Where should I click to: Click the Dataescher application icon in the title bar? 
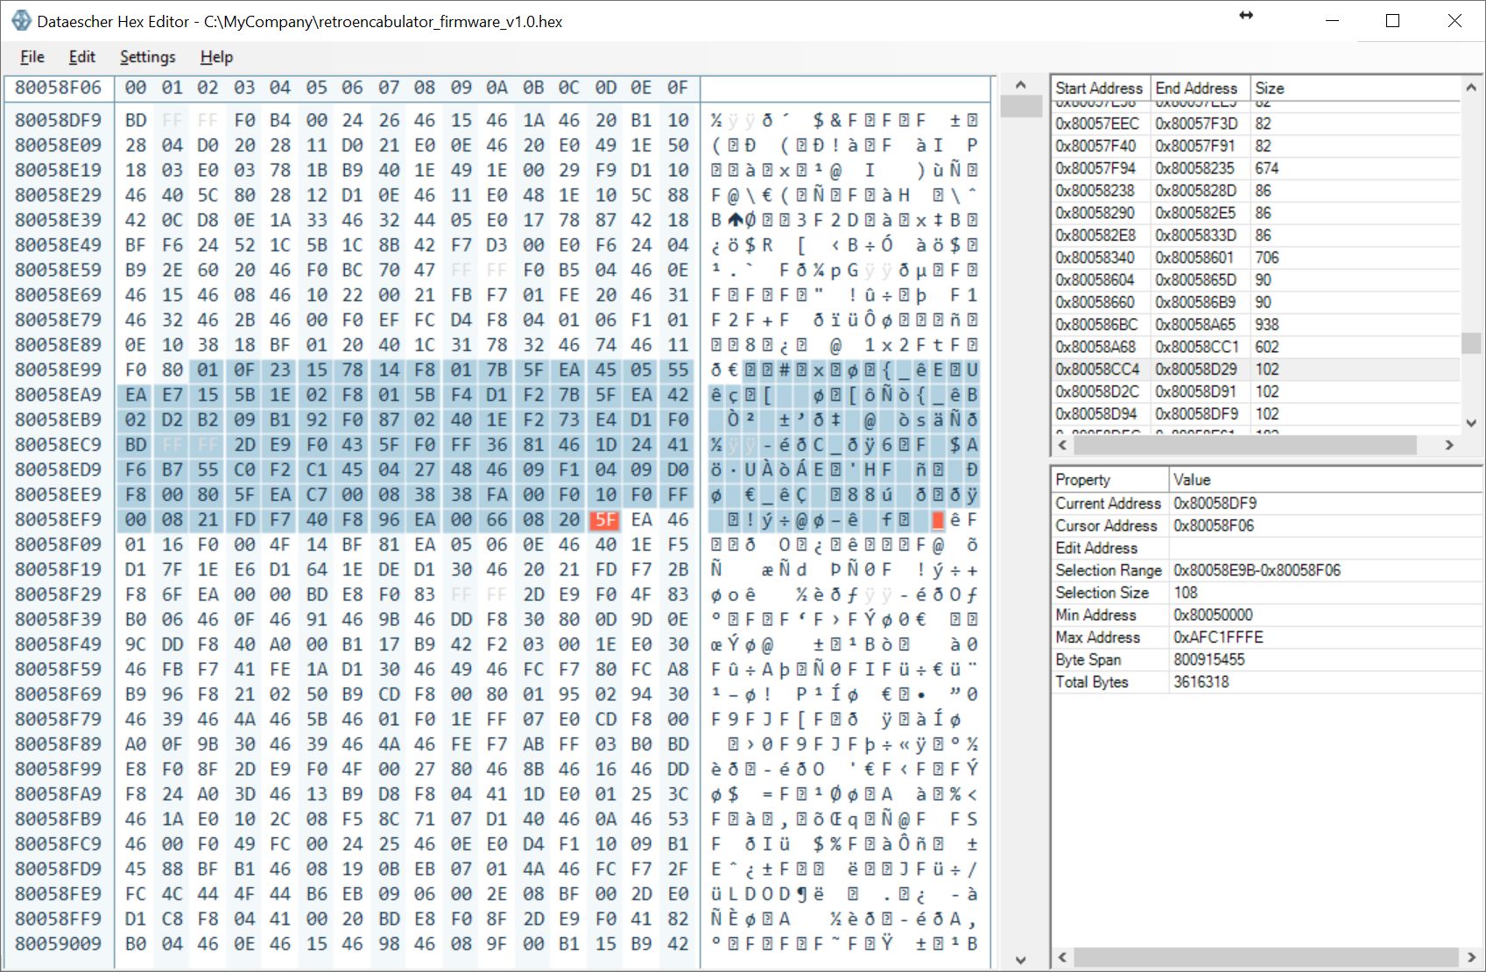(21, 19)
